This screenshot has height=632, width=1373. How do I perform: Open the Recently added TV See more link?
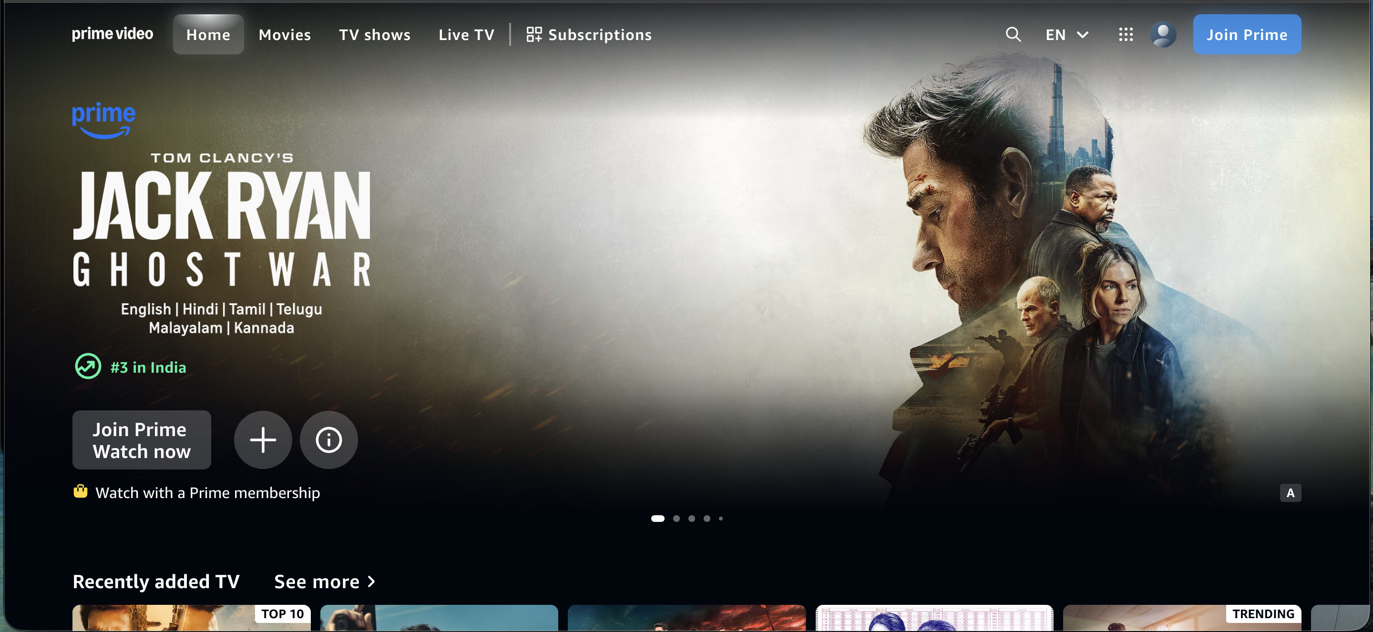coord(325,581)
